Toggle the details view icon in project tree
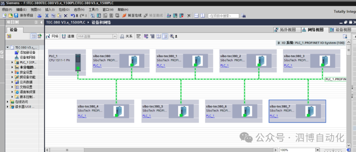356x152 pixels. tap(34, 36)
